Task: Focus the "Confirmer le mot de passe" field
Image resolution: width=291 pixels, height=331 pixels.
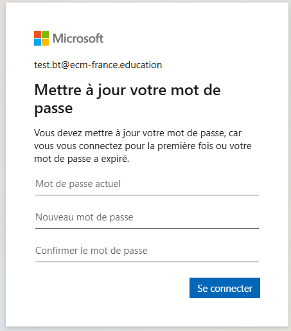Action: [x=147, y=251]
